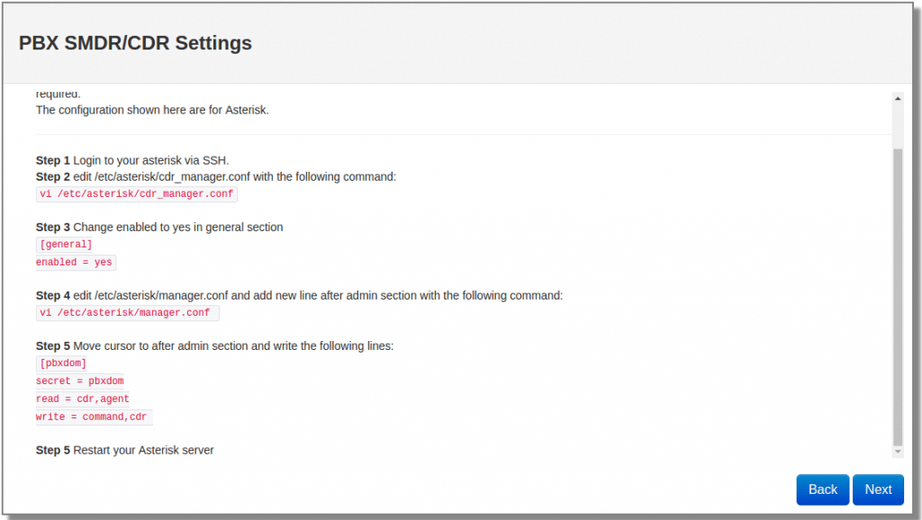This screenshot has height=520, width=922.
Task: Go back with the Back button
Action: [x=822, y=489]
